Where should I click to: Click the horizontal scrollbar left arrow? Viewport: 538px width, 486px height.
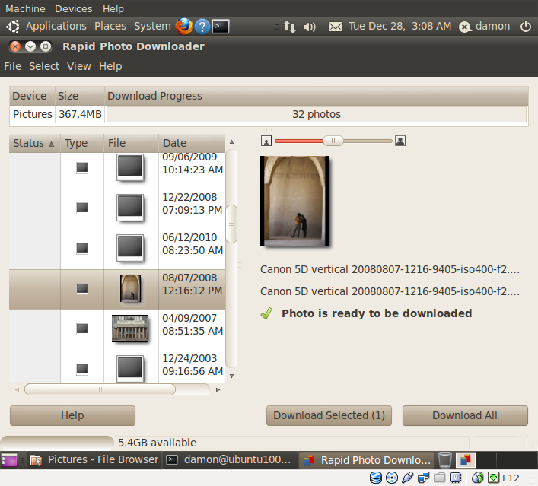[x=17, y=389]
